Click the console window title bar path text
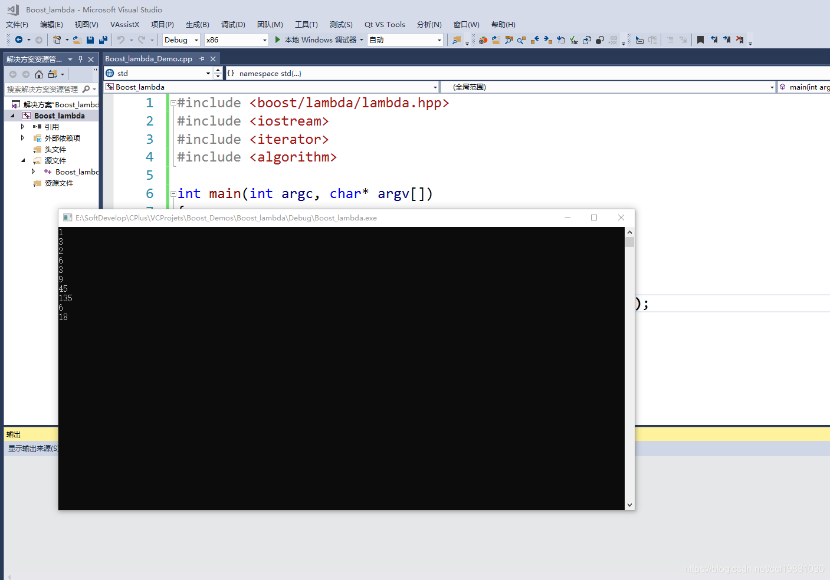830x580 pixels. coord(226,218)
